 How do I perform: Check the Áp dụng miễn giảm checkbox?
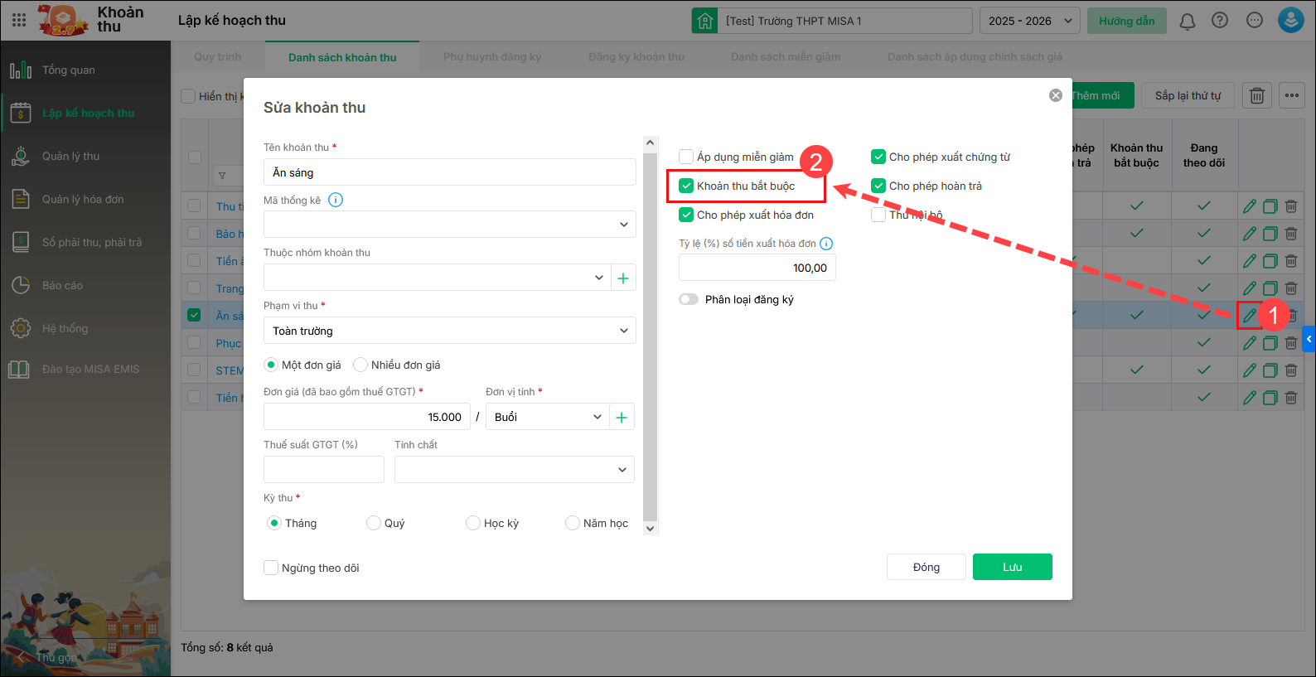(686, 157)
